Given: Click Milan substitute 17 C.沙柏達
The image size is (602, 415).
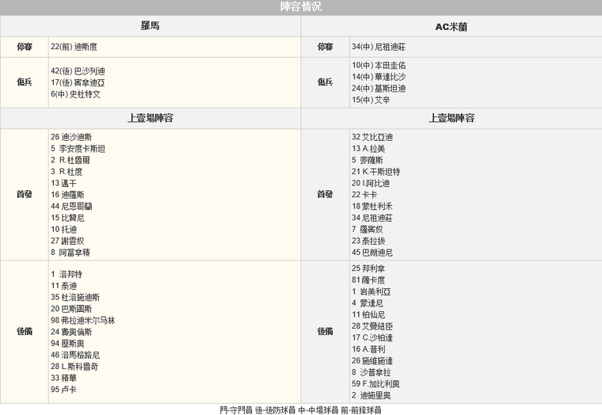Looking at the screenshot, I should coord(372,337).
